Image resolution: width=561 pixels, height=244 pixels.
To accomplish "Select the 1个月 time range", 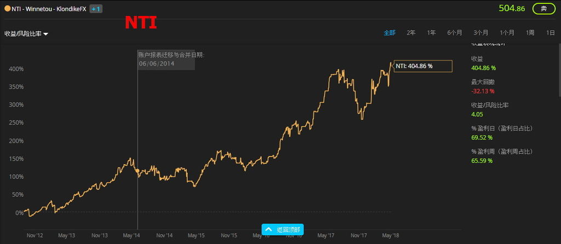I will [507, 33].
